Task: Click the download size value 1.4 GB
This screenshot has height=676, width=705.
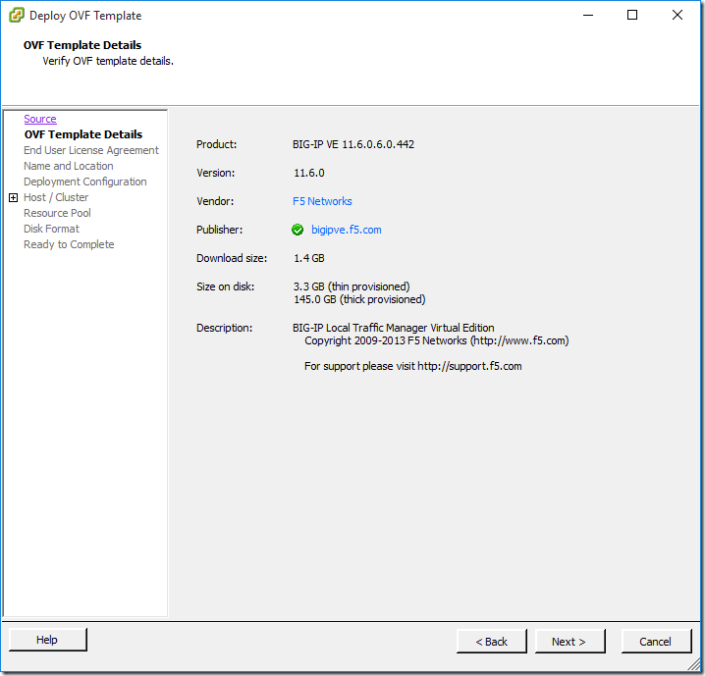Action: pos(309,258)
